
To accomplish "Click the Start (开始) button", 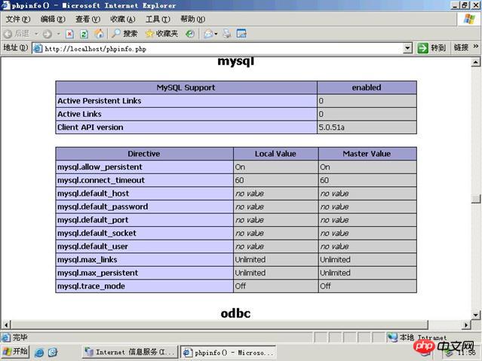I will click(15, 351).
